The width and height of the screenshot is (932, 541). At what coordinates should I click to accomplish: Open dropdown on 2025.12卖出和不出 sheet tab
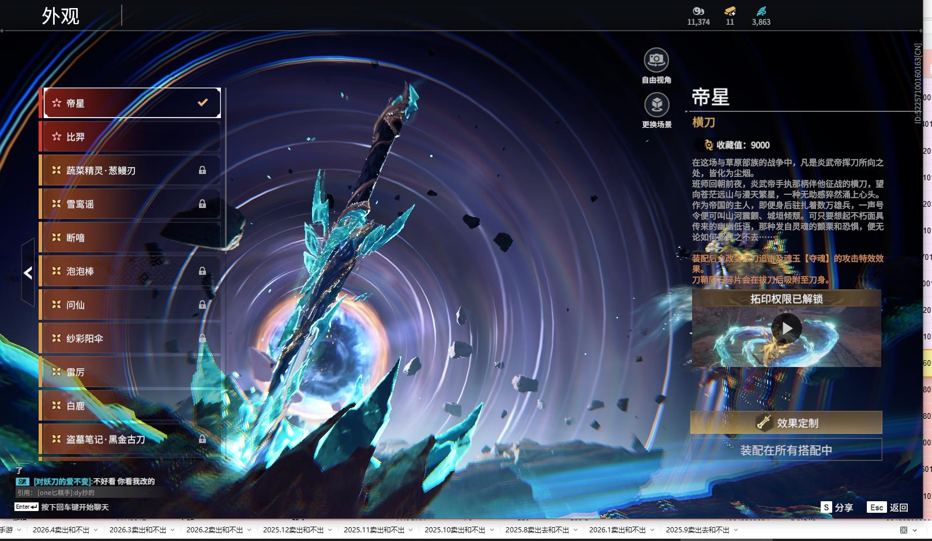[330, 530]
